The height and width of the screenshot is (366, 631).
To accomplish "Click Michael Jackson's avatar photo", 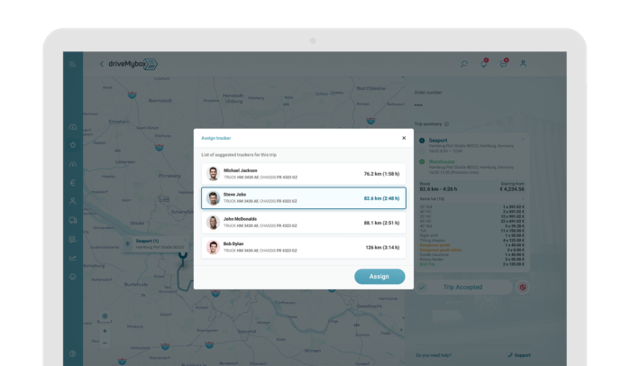I will pyautogui.click(x=213, y=174).
